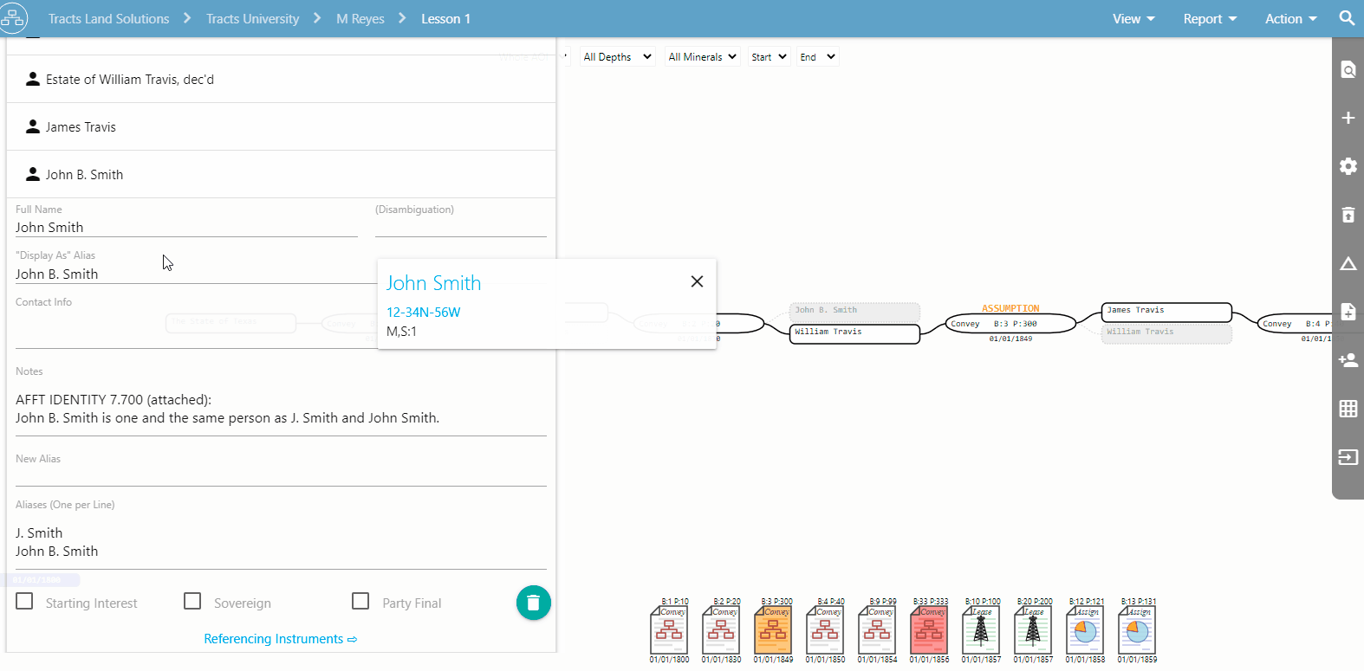Click the add party icon in right sidebar
Viewport: 1364px width, 671px height.
click(x=1348, y=360)
